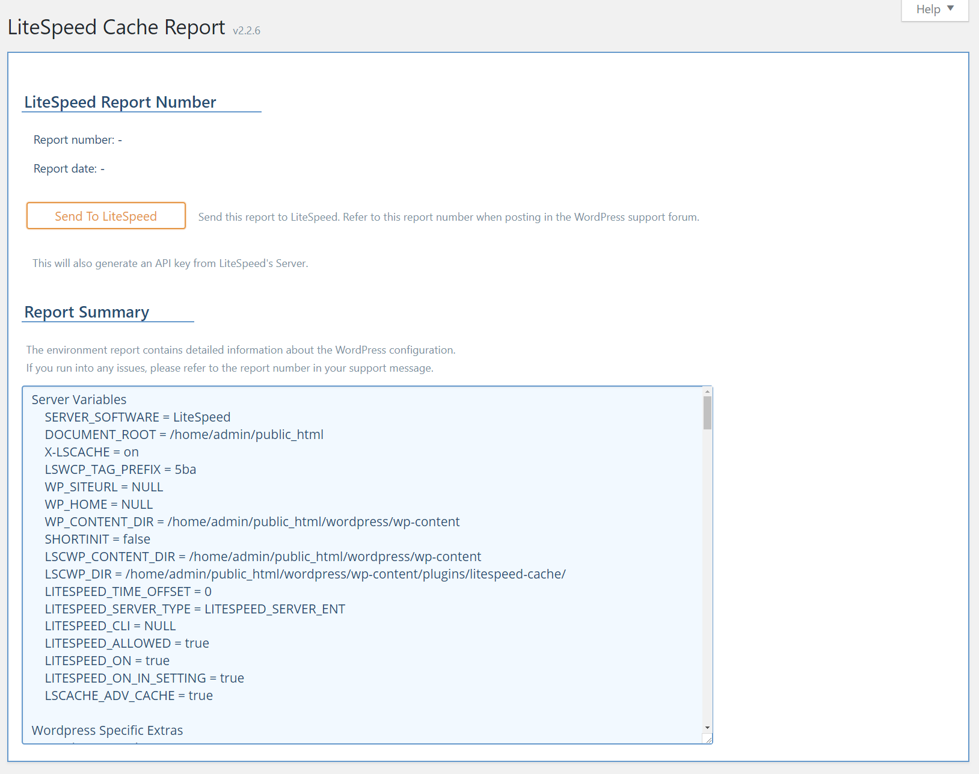Click the 'LITESPEED_CLI = NULL' line
Screen dimensions: 979x774
point(110,627)
